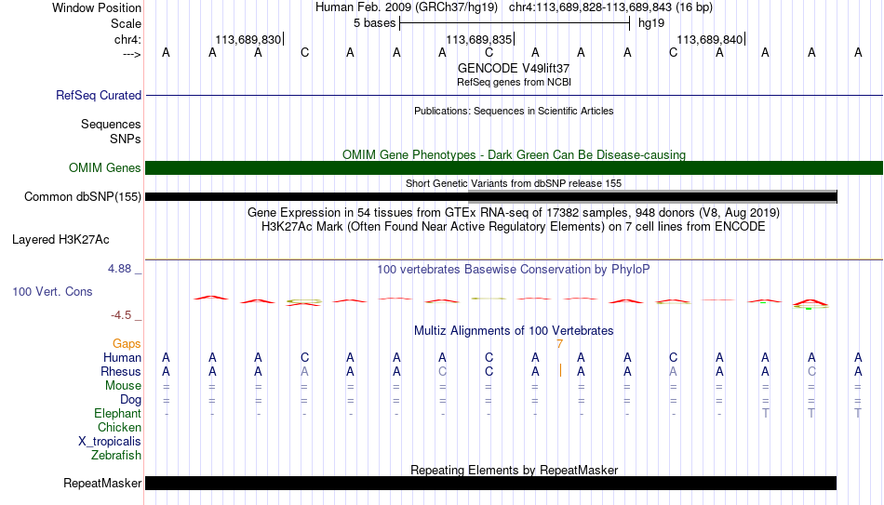Click the Layered H3K27Ac track label
The width and height of the screenshot is (884, 505).
(60, 240)
